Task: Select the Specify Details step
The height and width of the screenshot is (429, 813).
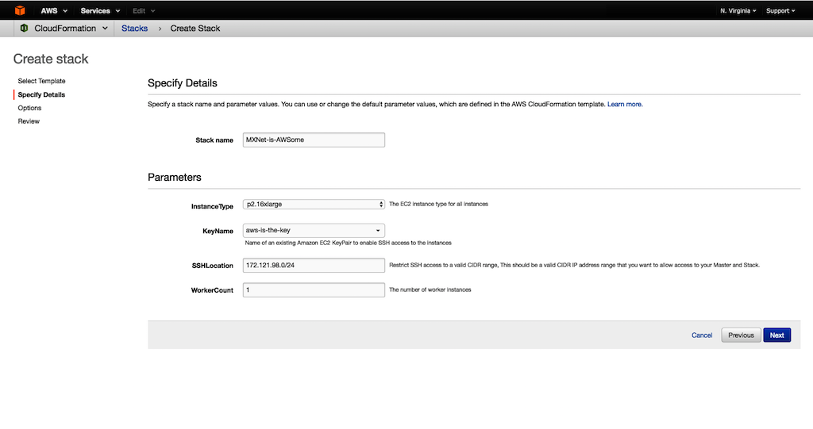Action: [41, 94]
